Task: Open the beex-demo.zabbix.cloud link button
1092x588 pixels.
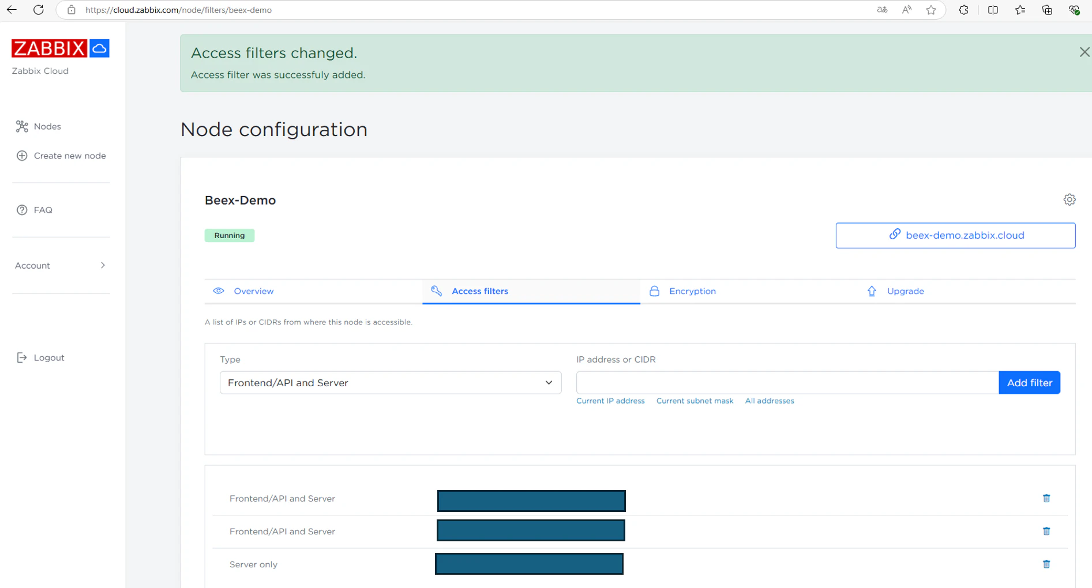Action: click(955, 235)
